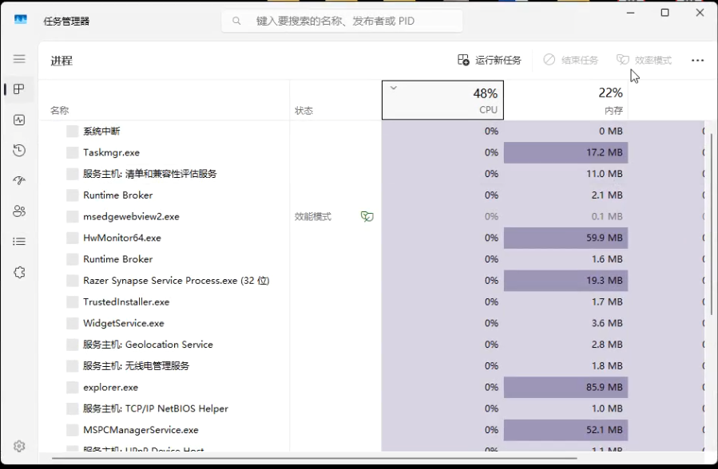Click the 效率模式 efficiency mode button
The image size is (718, 469).
[x=644, y=60]
